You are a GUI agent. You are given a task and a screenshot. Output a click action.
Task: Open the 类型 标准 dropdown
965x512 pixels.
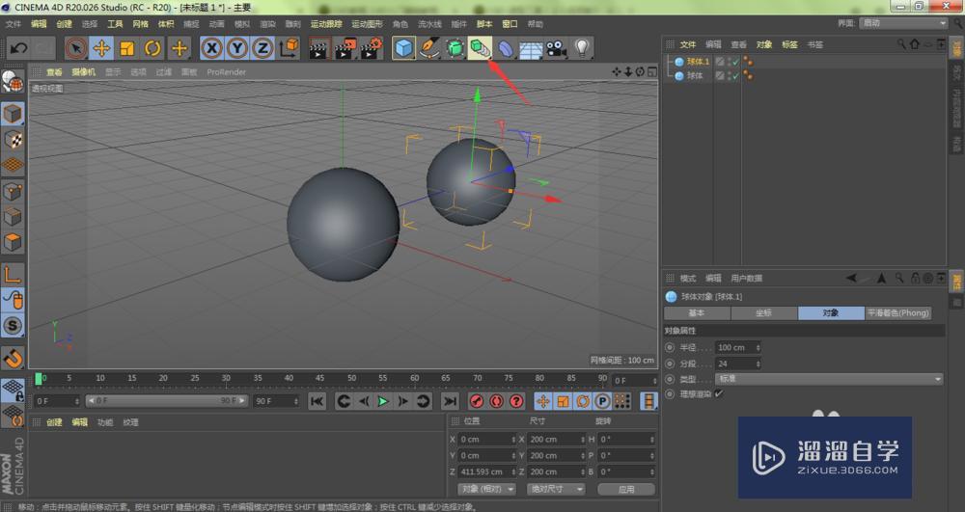pyautogui.click(x=829, y=379)
